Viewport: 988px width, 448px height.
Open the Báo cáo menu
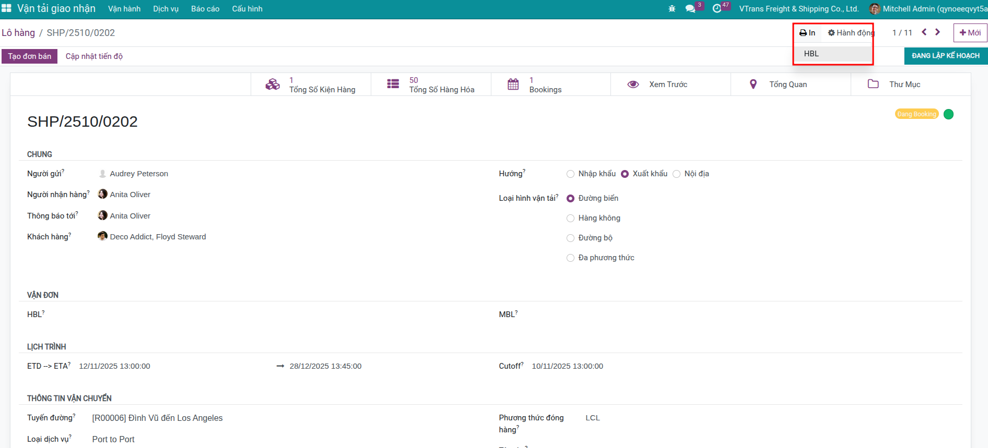[205, 9]
